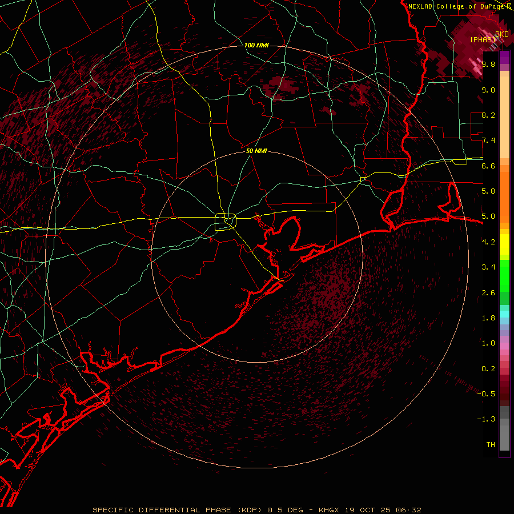514x514 pixels.
Task: Click the 5.0 value on the color scale
Action: tap(488, 216)
